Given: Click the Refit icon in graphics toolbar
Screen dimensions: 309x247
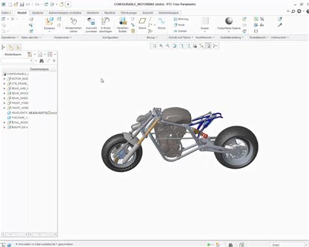Looking at the screenshot, I should [x=154, y=46].
